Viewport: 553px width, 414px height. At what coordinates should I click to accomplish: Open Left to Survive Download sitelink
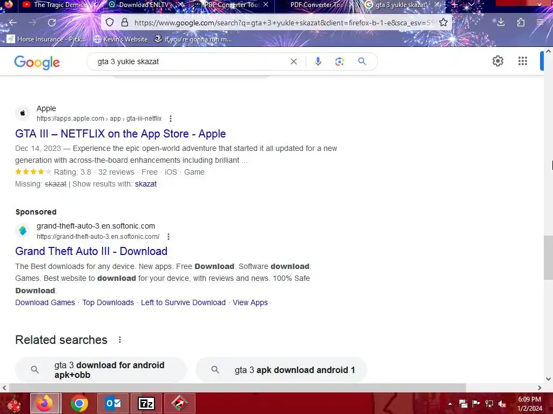click(x=183, y=302)
